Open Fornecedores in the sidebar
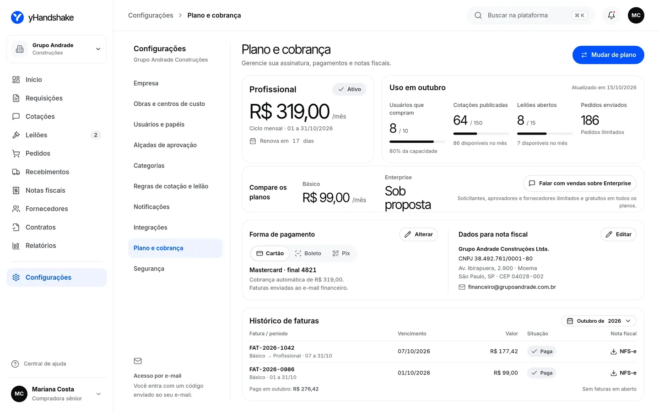 57,209
